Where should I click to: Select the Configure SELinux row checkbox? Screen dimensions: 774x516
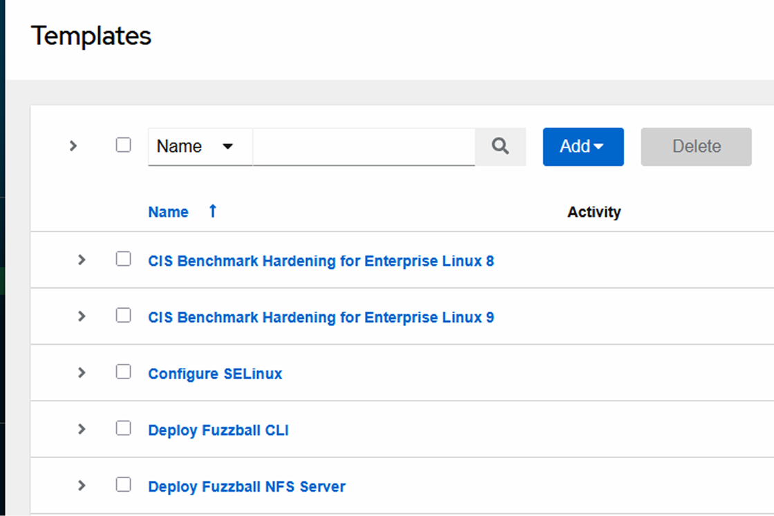click(x=123, y=372)
